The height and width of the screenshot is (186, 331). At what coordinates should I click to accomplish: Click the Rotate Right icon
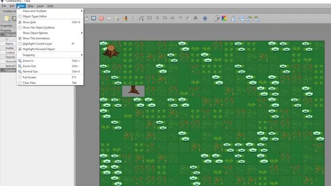click(x=257, y=19)
